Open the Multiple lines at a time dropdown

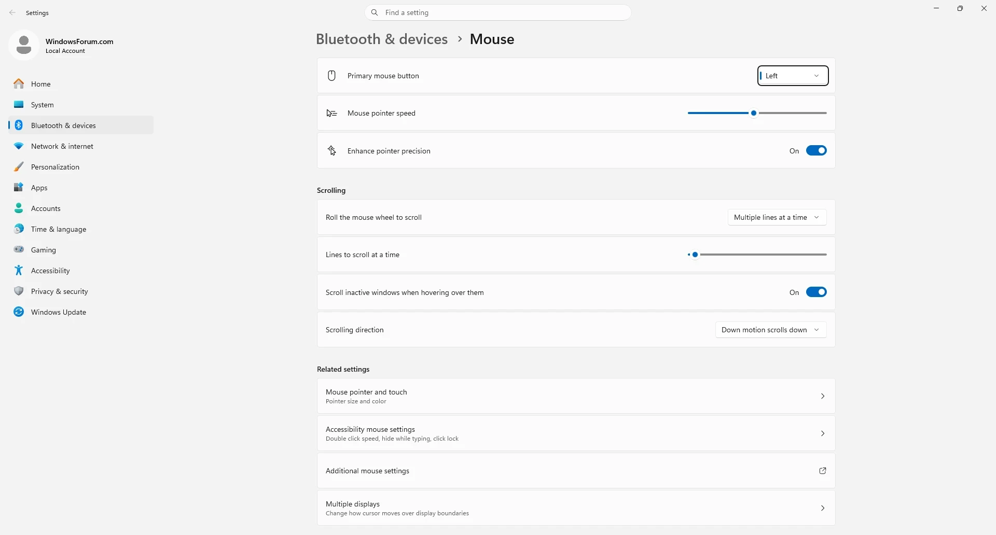click(x=777, y=217)
